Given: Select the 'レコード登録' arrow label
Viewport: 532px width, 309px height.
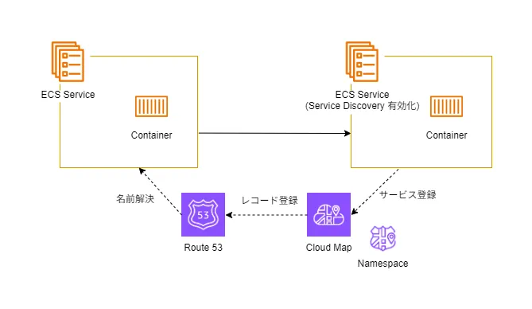Looking at the screenshot, I should click(270, 201).
